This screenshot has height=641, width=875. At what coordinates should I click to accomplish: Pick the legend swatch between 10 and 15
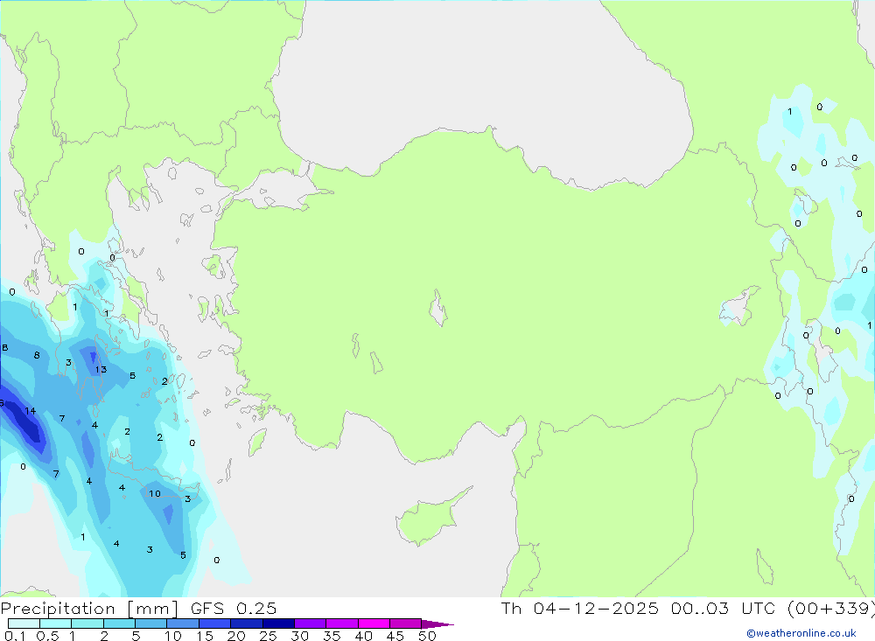pyautogui.click(x=183, y=624)
